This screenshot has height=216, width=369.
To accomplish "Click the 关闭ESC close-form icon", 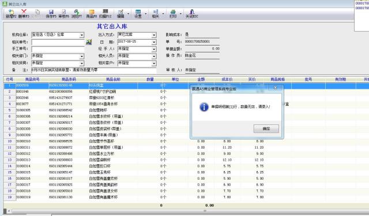I will (192, 12).
